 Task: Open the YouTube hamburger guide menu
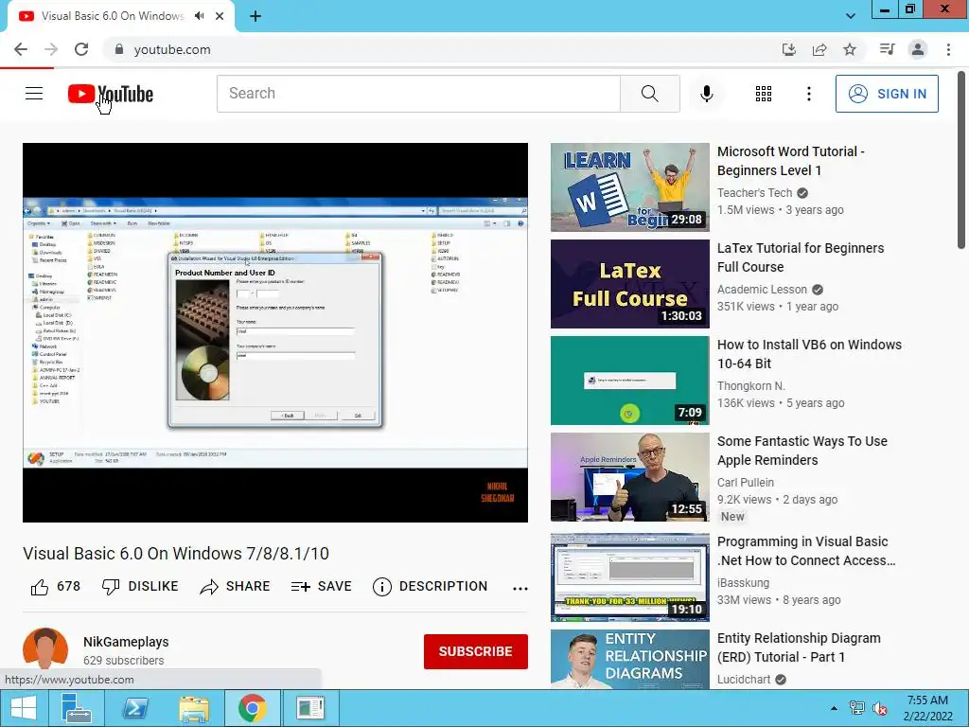(34, 94)
